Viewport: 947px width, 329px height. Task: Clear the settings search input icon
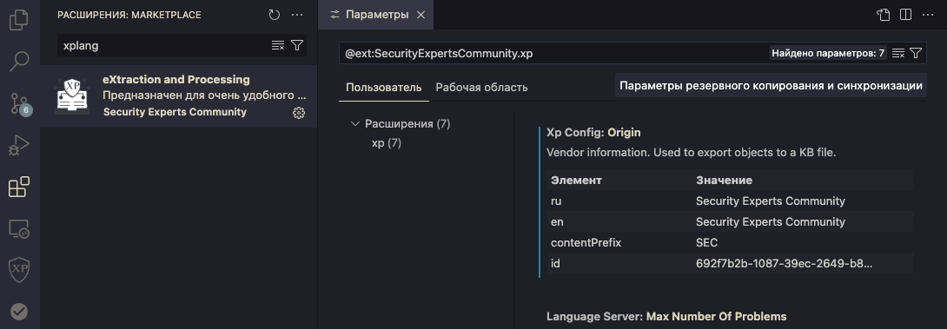tap(898, 53)
